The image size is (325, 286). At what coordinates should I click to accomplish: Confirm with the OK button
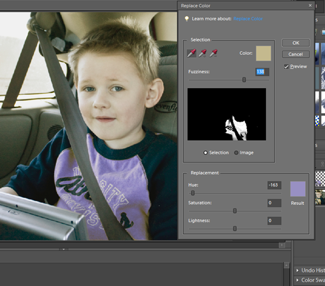(x=296, y=43)
